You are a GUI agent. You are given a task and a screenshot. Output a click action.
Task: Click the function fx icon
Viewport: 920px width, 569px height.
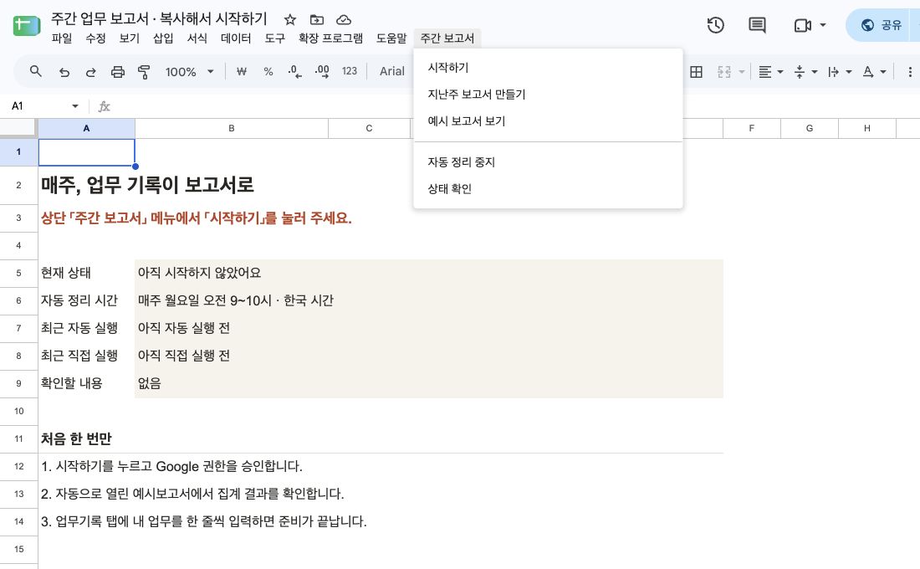(104, 106)
